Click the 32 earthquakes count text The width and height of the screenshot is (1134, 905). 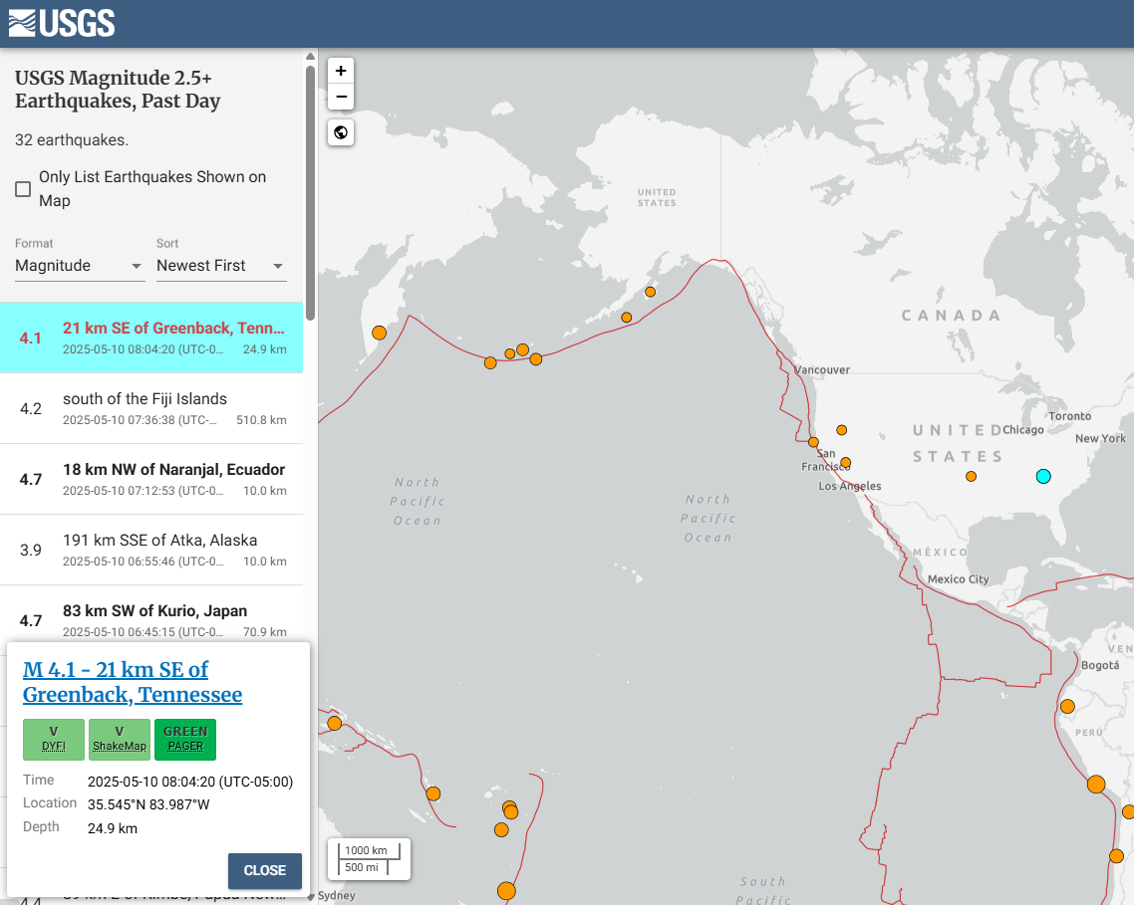72,140
